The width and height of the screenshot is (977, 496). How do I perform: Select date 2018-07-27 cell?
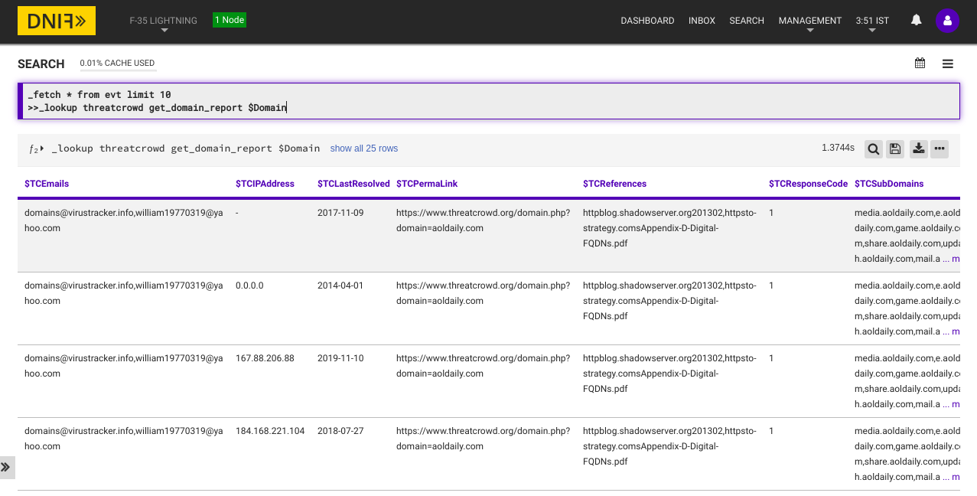(x=340, y=431)
